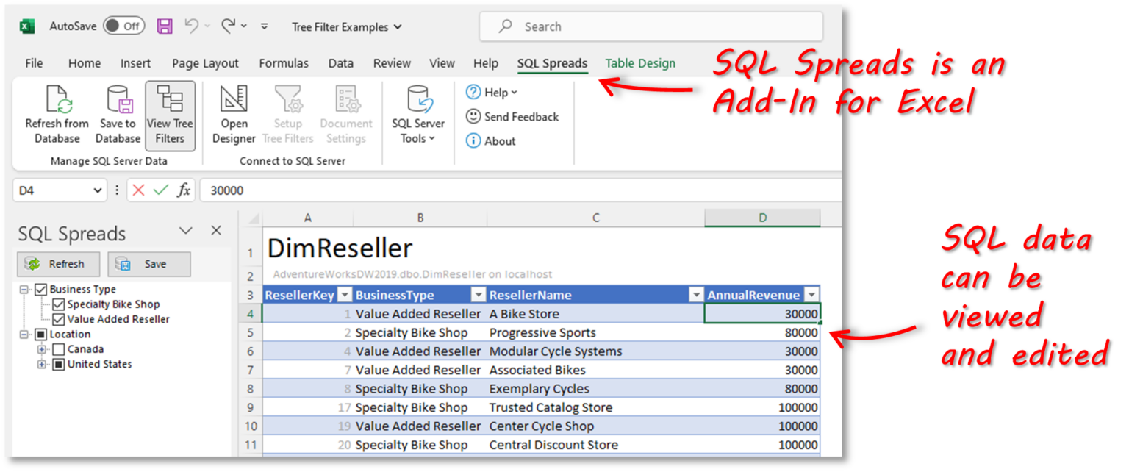This screenshot has width=1129, height=472.
Task: Expand the Canada tree node
Action: coord(43,348)
